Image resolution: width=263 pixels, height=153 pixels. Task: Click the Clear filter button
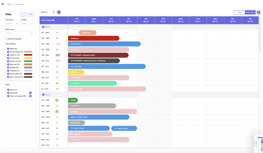30,14
